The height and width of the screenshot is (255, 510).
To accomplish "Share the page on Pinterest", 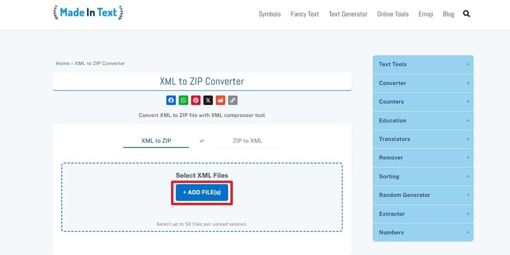I will pos(196,100).
